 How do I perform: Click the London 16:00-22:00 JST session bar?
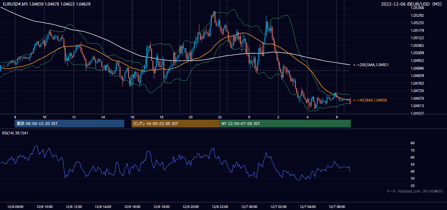tap(175, 124)
